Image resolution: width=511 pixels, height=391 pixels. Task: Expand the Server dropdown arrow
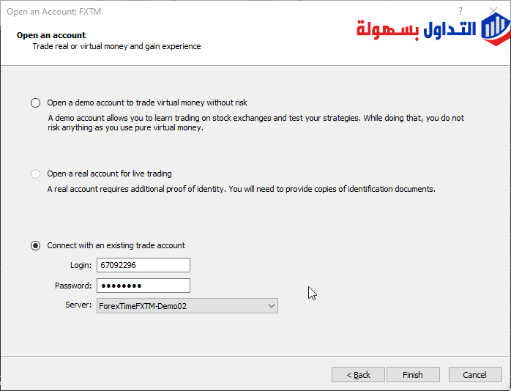point(271,306)
